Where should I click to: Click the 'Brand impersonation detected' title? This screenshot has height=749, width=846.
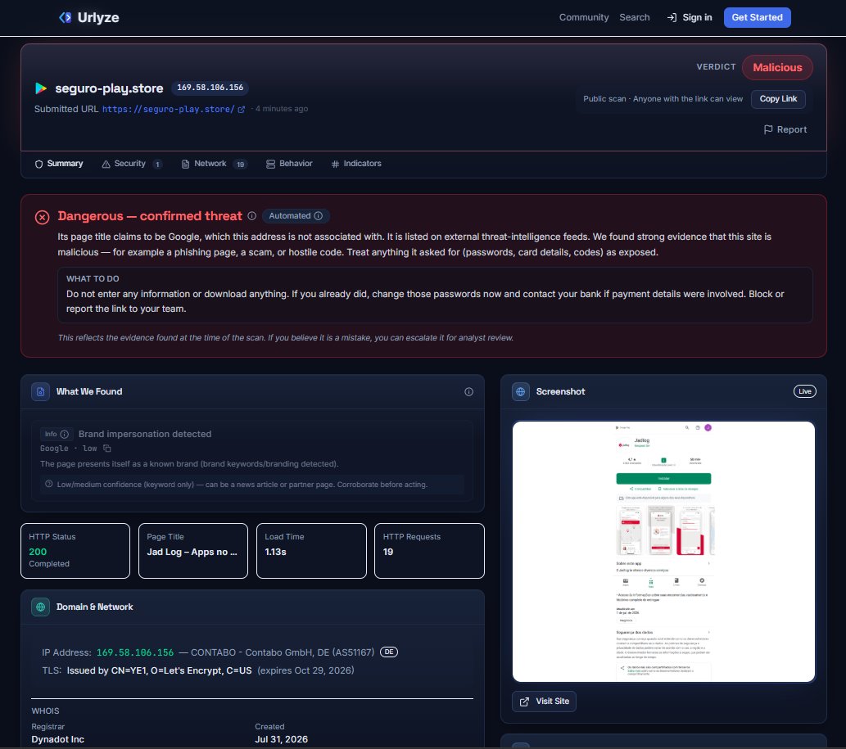145,434
